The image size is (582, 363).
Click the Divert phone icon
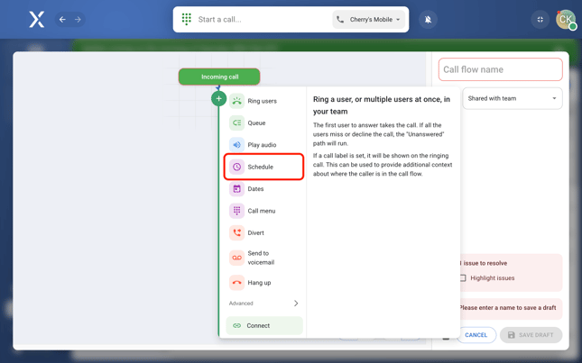pyautogui.click(x=236, y=232)
